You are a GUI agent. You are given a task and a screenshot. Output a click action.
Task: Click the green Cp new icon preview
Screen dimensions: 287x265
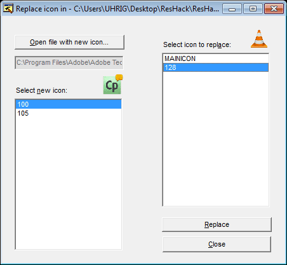click(112, 85)
